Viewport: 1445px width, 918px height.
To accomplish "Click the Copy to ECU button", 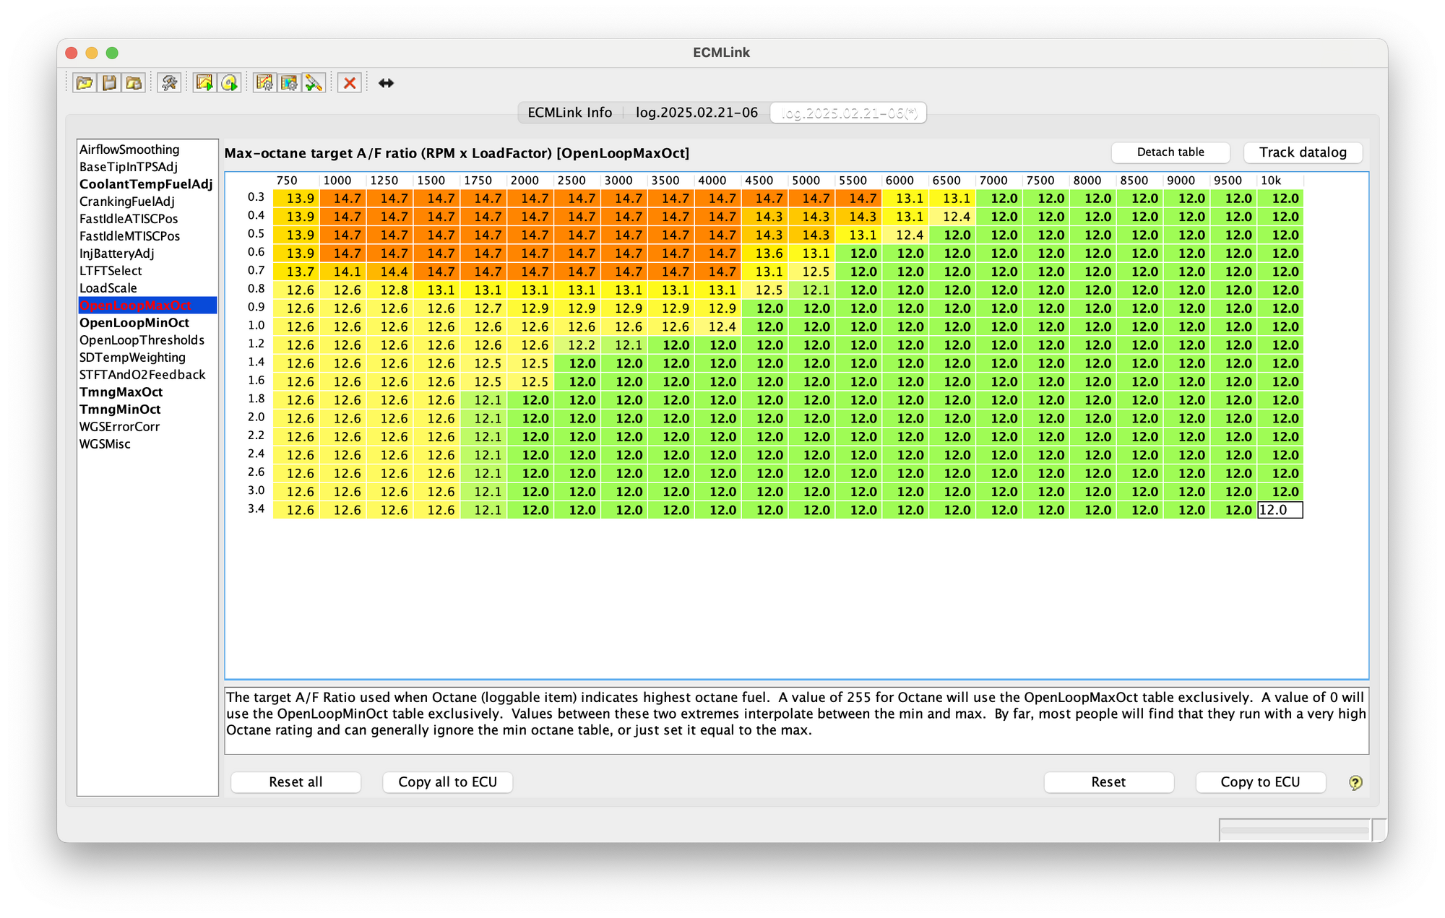I will (1260, 782).
